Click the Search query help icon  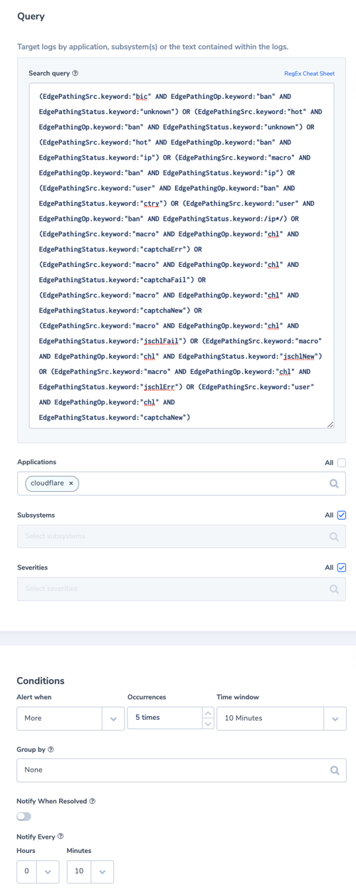coord(75,73)
